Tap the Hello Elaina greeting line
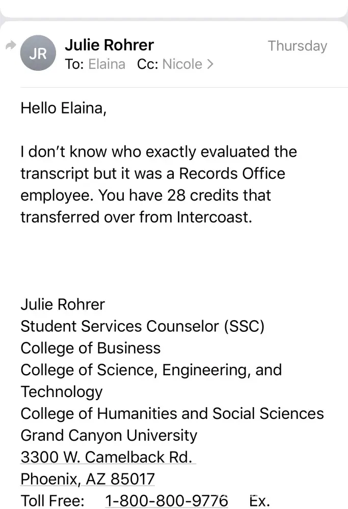348x509 pixels. [64, 108]
